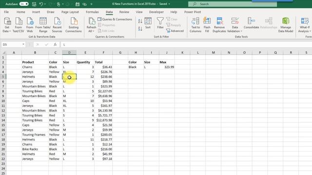Click the Bike Racks cell

(x=35, y=149)
